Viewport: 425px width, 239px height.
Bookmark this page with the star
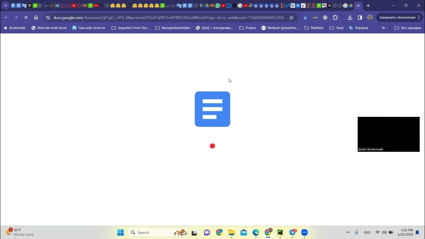pyautogui.click(x=291, y=18)
